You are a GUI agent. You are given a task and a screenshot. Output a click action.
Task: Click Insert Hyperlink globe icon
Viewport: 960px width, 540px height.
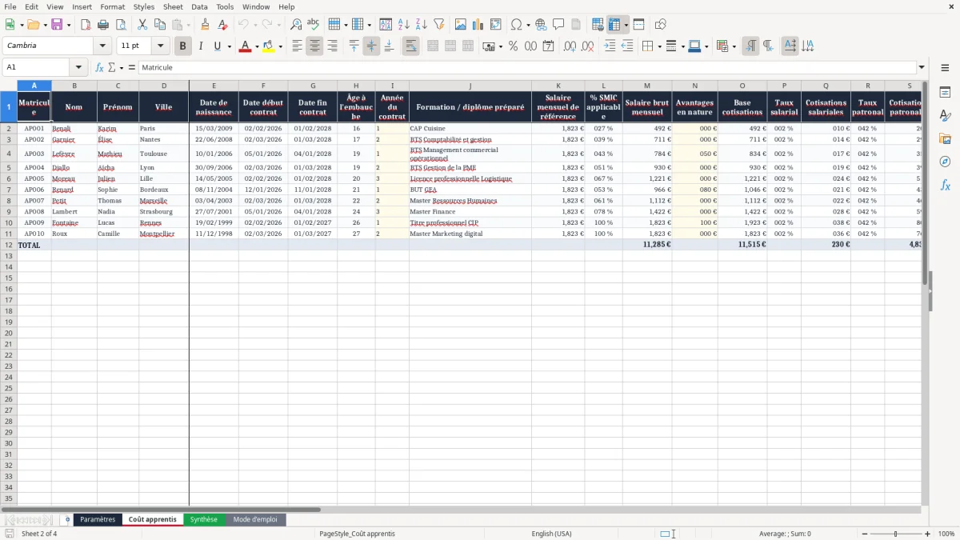click(x=542, y=25)
